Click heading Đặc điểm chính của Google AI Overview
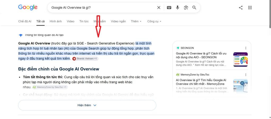Image resolution: width=271 pixels, height=119 pixels. pos(58,69)
